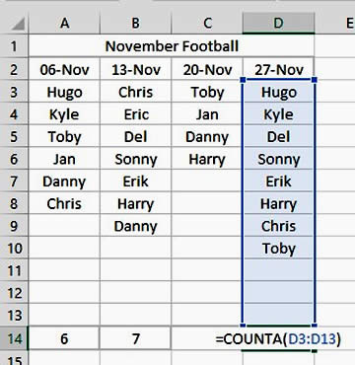The height and width of the screenshot is (365, 355).
Task: Click the COUNTA formula cell
Action: [x=278, y=338]
